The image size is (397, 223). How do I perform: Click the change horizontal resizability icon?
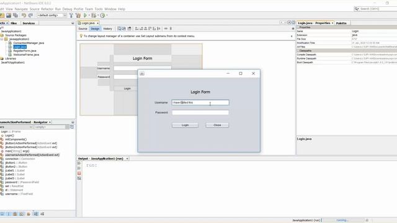(166, 28)
